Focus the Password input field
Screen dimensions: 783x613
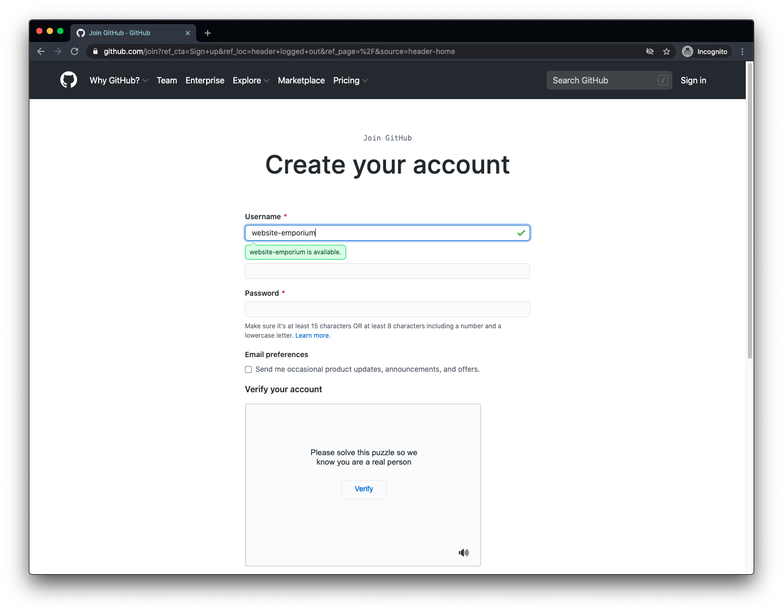[388, 309]
